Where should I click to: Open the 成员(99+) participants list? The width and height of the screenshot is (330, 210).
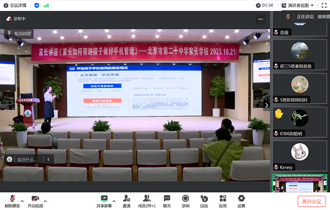coord(147,201)
